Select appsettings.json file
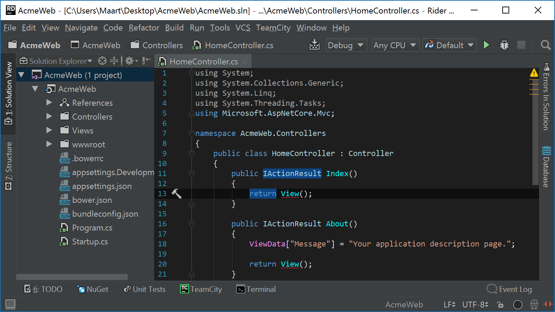Image resolution: width=555 pixels, height=312 pixels. pos(96,186)
